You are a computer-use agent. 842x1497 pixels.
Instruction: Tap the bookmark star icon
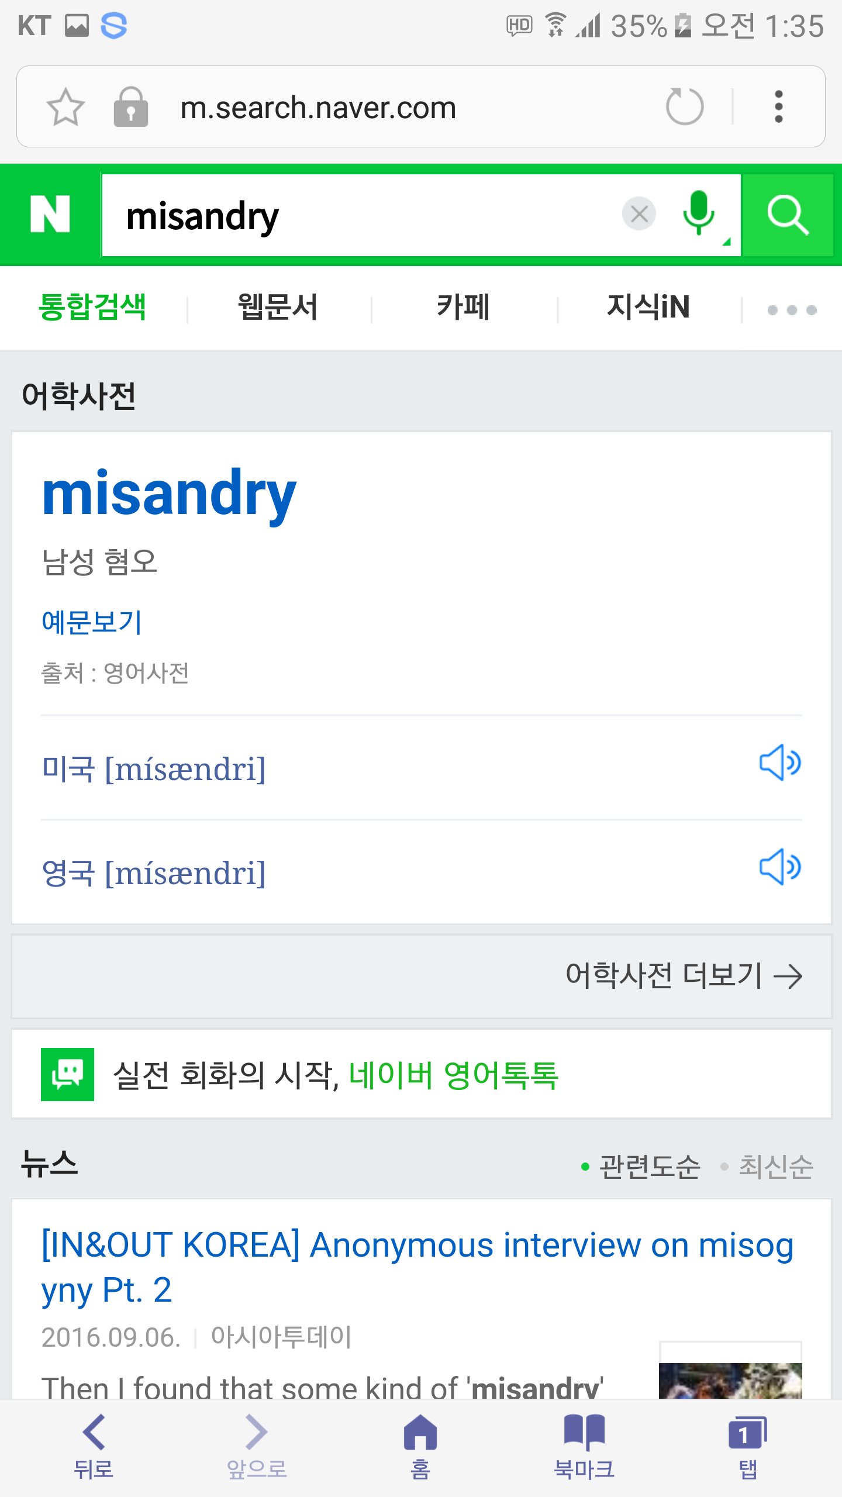tap(65, 107)
